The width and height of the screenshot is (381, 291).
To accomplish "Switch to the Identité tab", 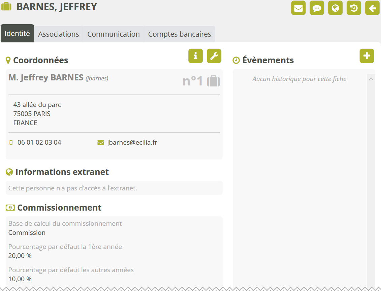I will pyautogui.click(x=17, y=34).
